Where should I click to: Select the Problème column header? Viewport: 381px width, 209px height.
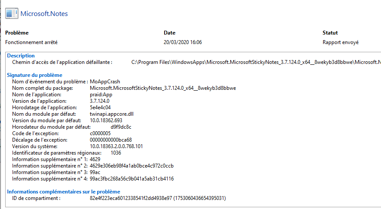tap(17, 32)
